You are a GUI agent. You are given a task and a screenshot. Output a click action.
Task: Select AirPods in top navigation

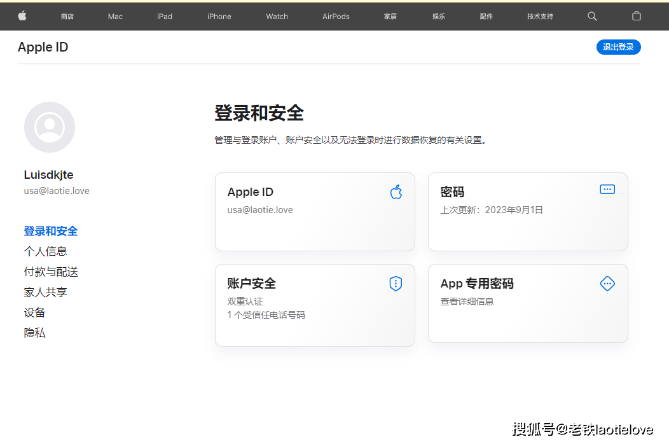(336, 17)
